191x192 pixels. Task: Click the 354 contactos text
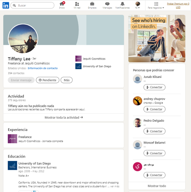coord(16,73)
